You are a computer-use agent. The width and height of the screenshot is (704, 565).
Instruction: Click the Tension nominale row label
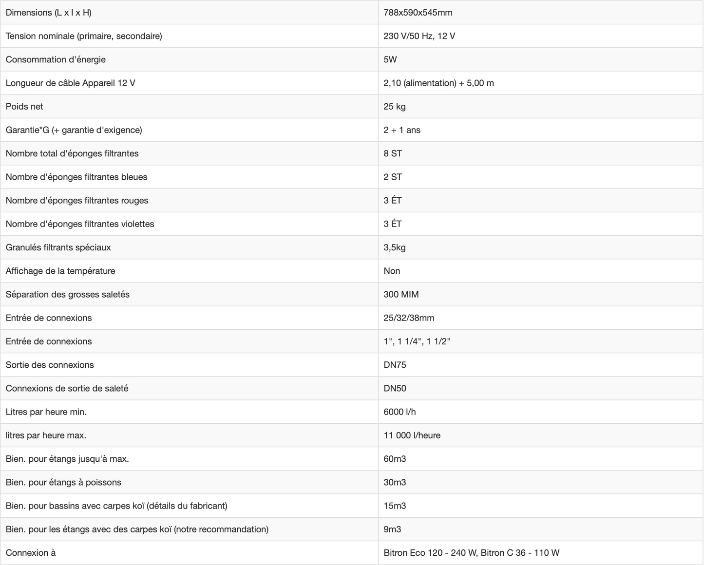[x=84, y=36]
